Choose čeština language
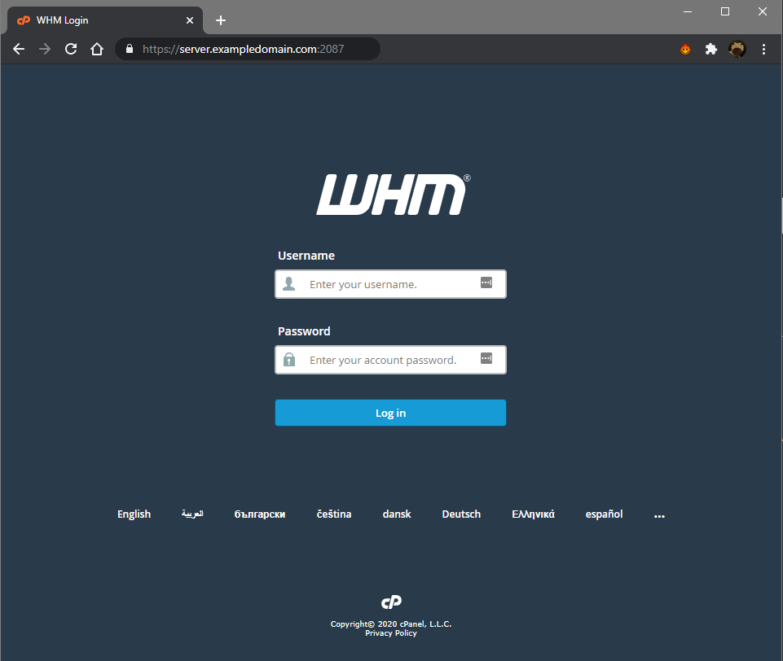783x661 pixels. pyautogui.click(x=334, y=514)
